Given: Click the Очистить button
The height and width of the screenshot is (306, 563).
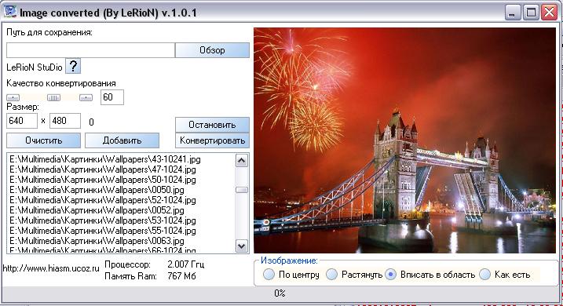Looking at the screenshot, I should point(43,140).
